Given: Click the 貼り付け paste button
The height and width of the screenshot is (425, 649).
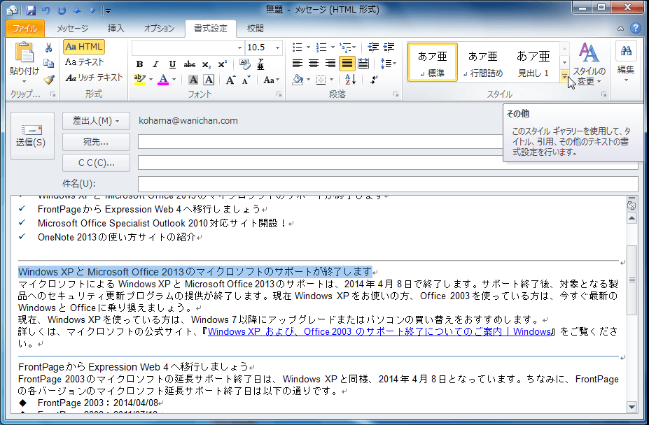Looking at the screenshot, I should pos(25,63).
